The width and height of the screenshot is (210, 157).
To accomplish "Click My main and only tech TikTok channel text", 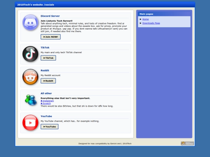I will 61,52.
